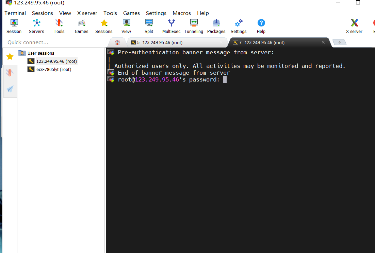Click the Quick connect input field

click(53, 42)
